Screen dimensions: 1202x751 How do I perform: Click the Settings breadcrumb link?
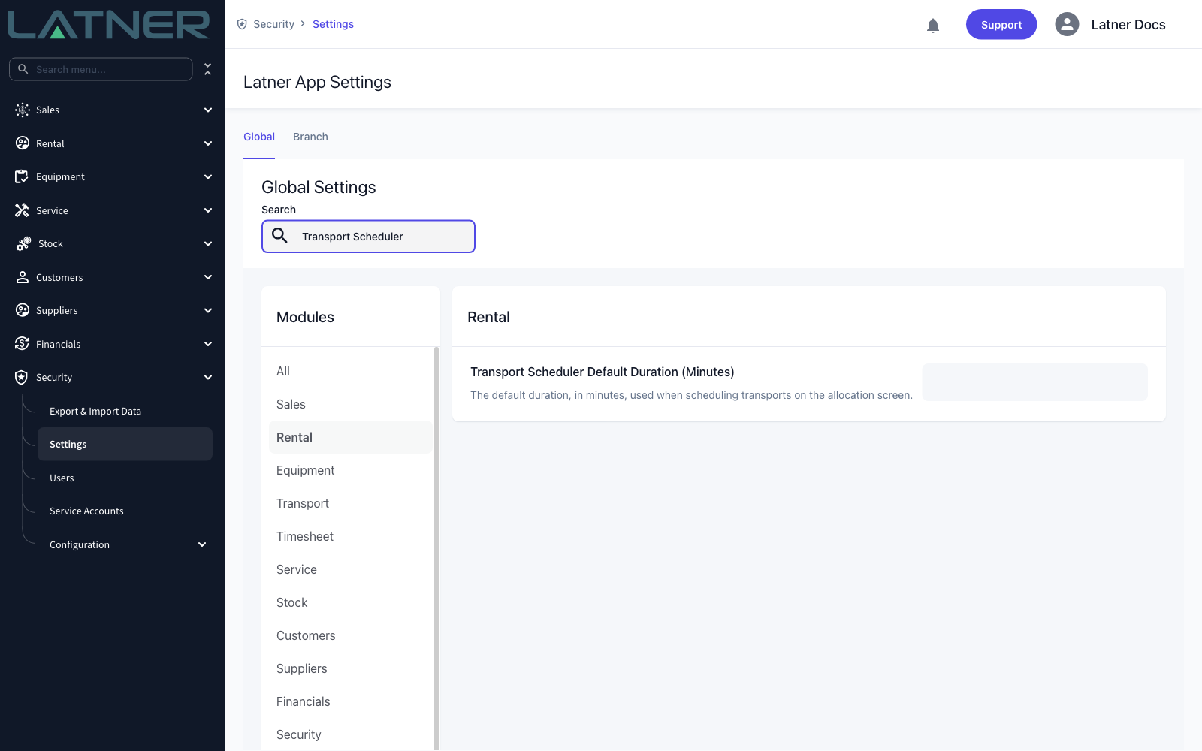333,24
